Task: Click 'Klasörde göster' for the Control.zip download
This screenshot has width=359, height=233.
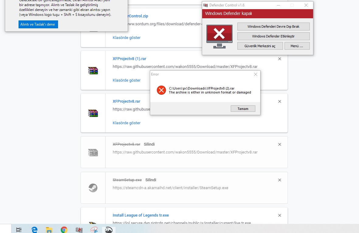Action: pos(126,37)
